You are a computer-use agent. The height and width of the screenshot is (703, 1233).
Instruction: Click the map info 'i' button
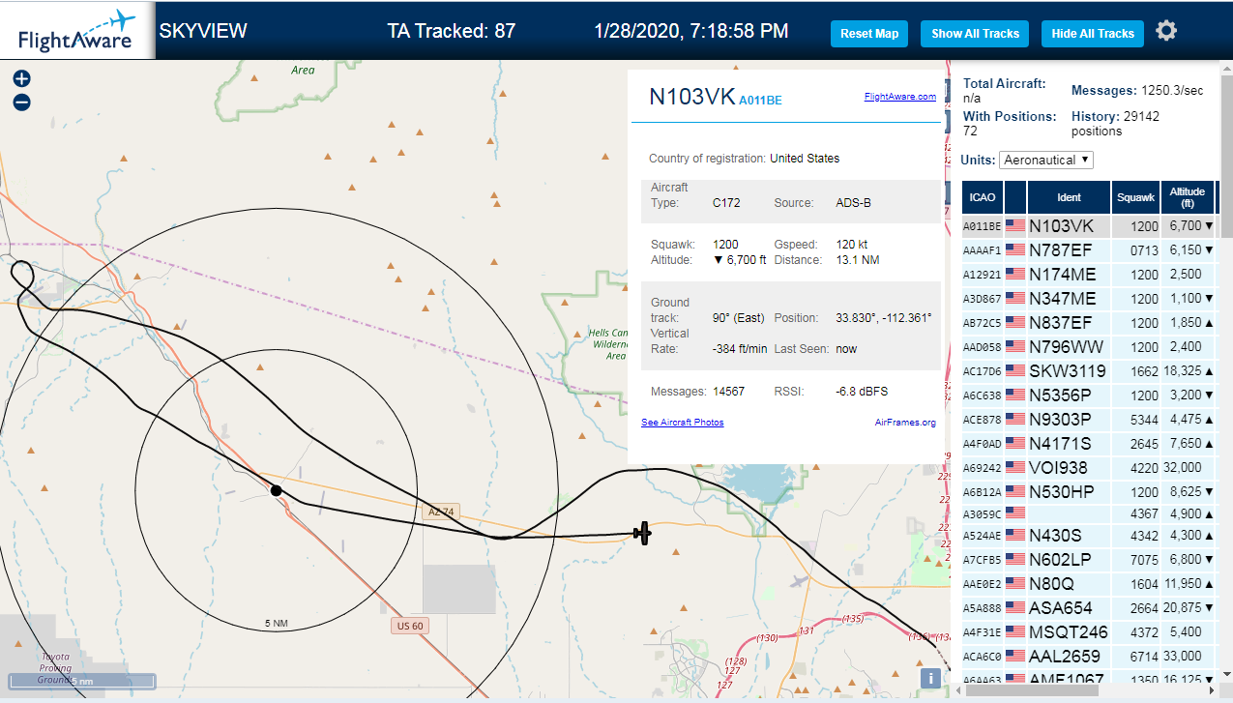pos(931,678)
